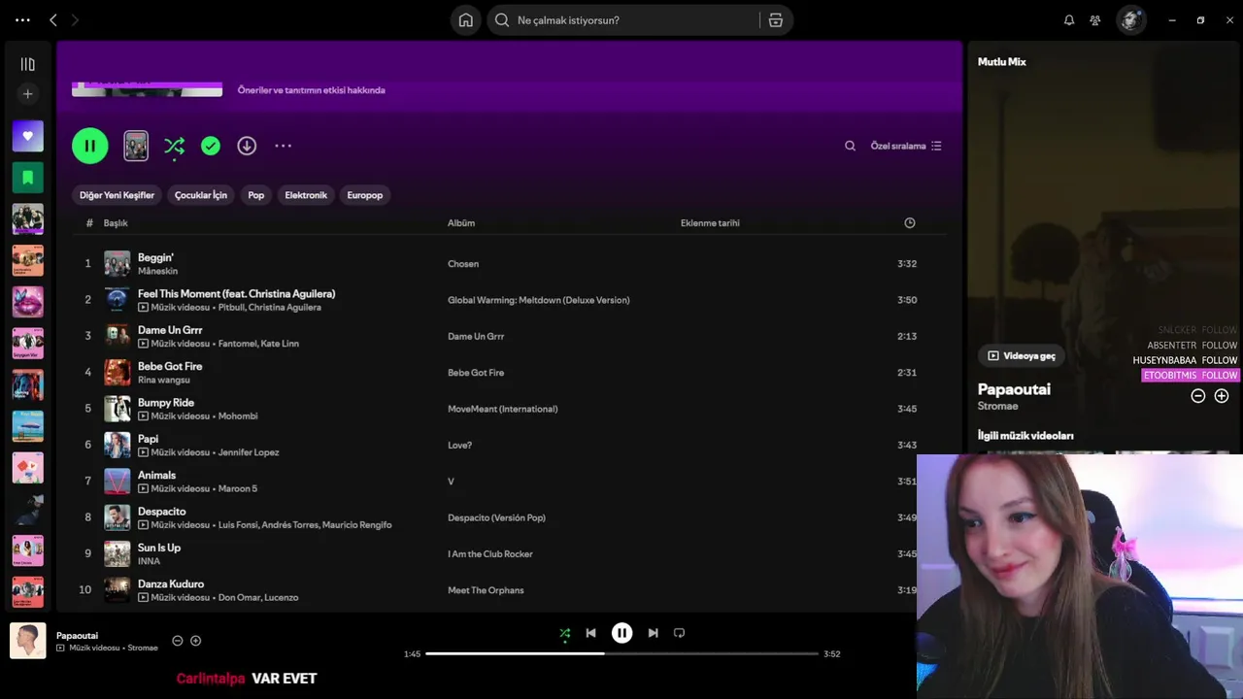This screenshot has width=1243, height=699.
Task: Open the three-dot app menu
Action: coord(23,19)
